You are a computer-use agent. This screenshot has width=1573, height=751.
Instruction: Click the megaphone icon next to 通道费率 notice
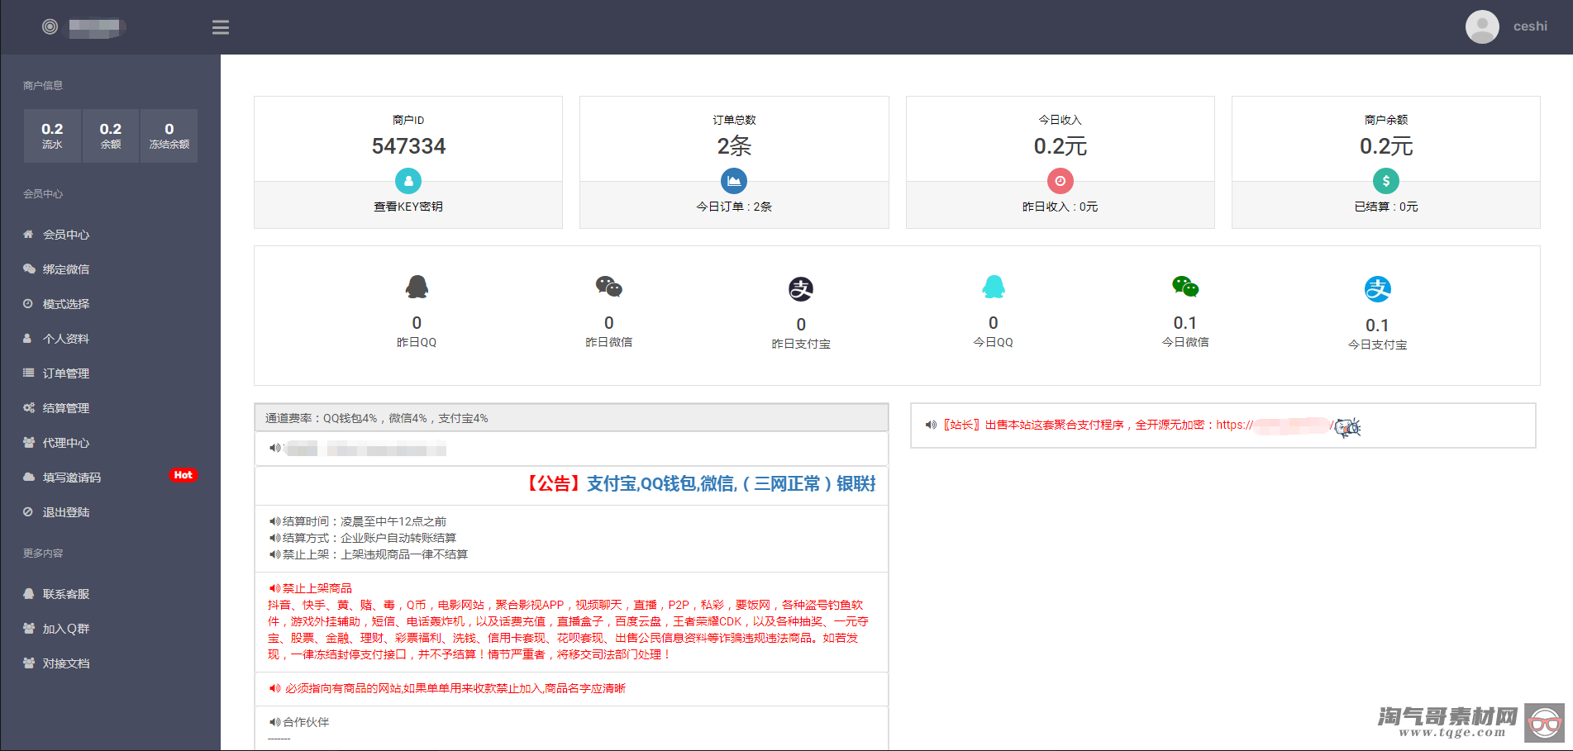(x=274, y=447)
